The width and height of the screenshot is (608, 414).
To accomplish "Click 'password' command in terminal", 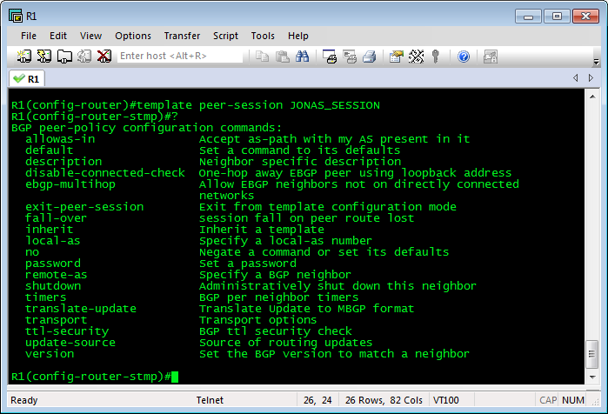I will 53,264.
